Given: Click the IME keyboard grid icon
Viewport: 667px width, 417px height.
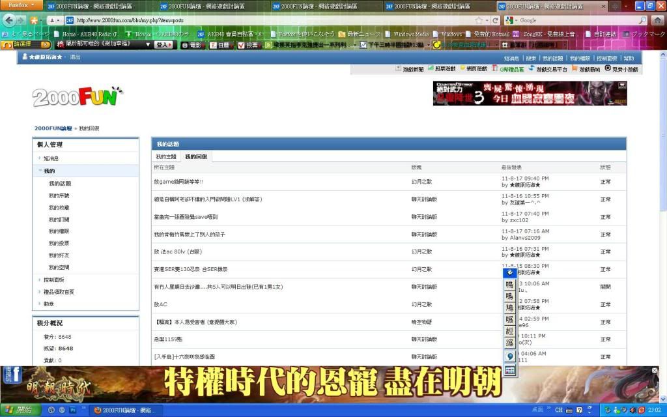Looking at the screenshot, I should [510, 370].
